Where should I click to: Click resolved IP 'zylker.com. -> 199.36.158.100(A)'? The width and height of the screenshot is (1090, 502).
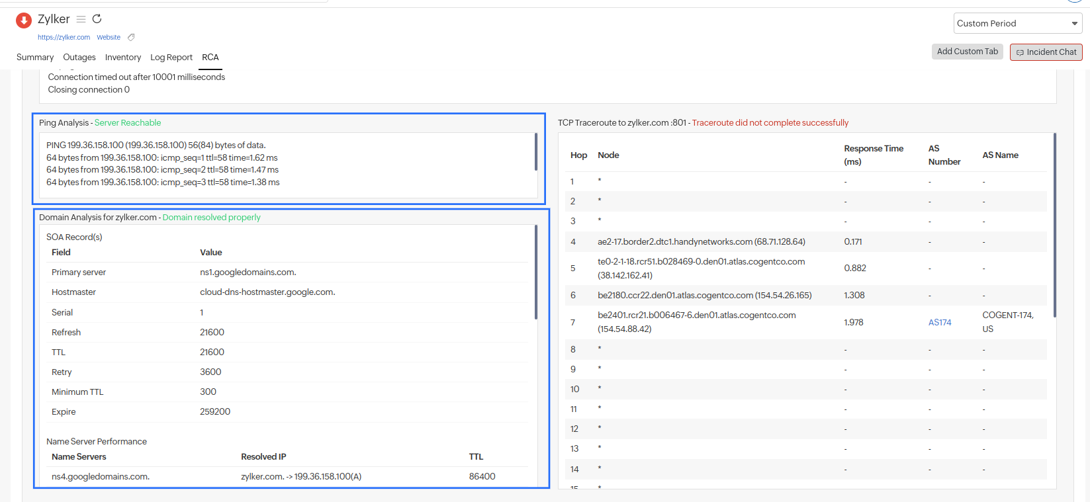coord(301,477)
